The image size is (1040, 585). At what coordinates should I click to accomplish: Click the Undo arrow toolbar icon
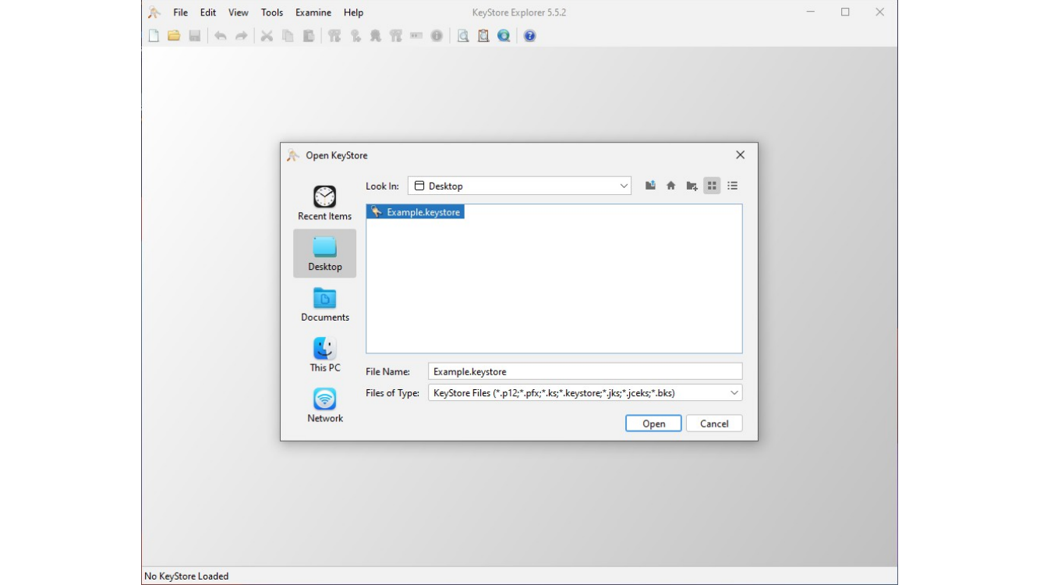click(x=221, y=36)
